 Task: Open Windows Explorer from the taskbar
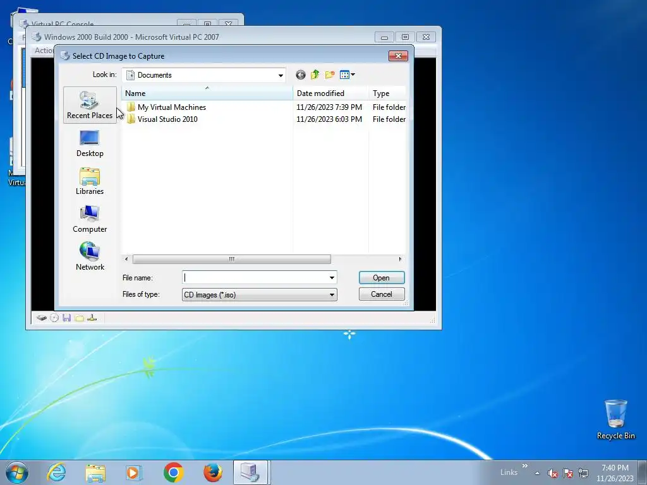(x=95, y=472)
